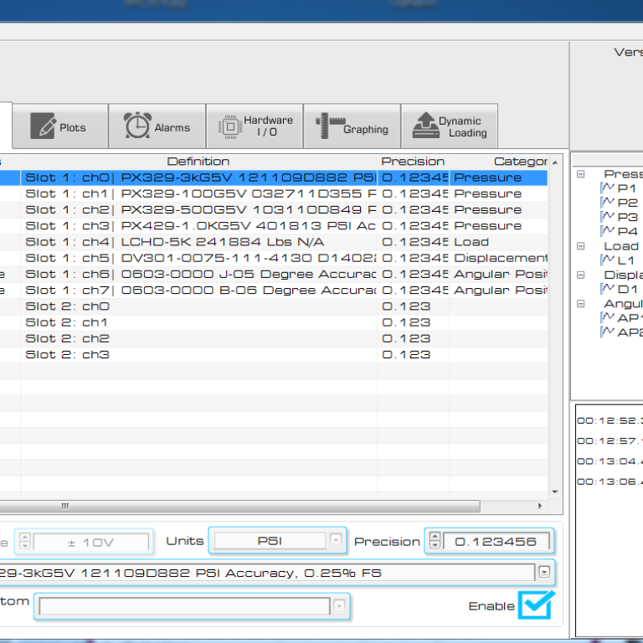Click the 'Displacement' category cell
Image resolution: width=643 pixels, height=643 pixels.
pyautogui.click(x=501, y=258)
